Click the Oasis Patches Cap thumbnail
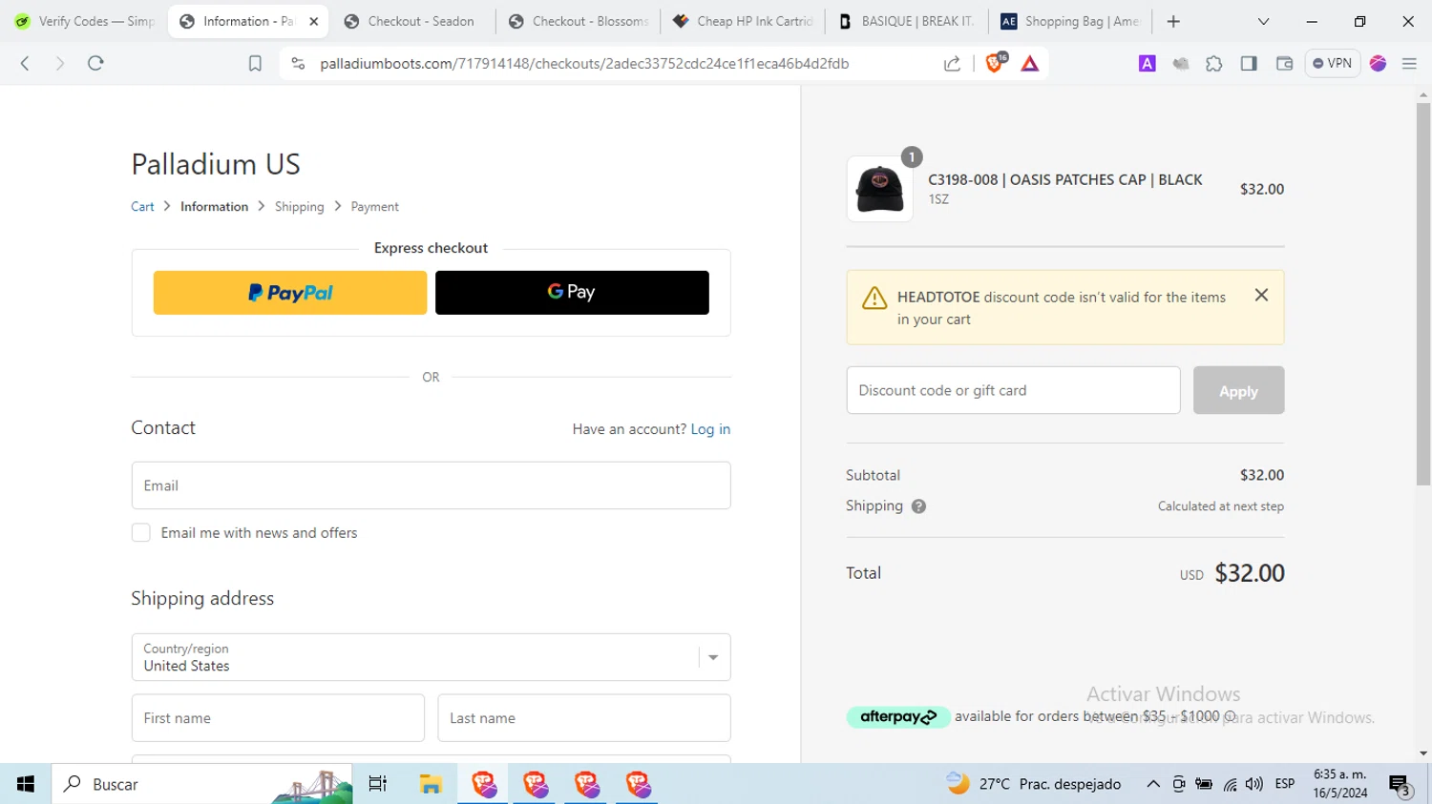 [879, 189]
